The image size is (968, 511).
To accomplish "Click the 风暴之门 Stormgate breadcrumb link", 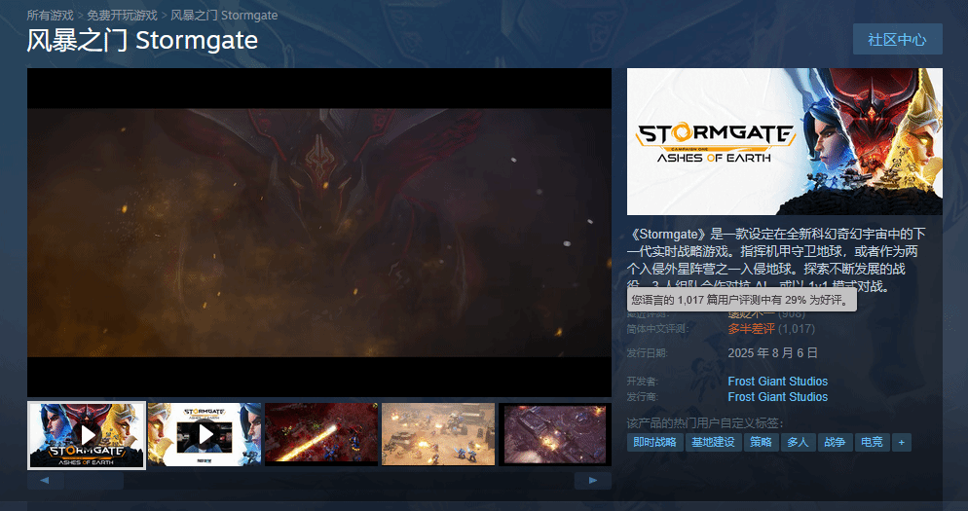I will point(224,16).
